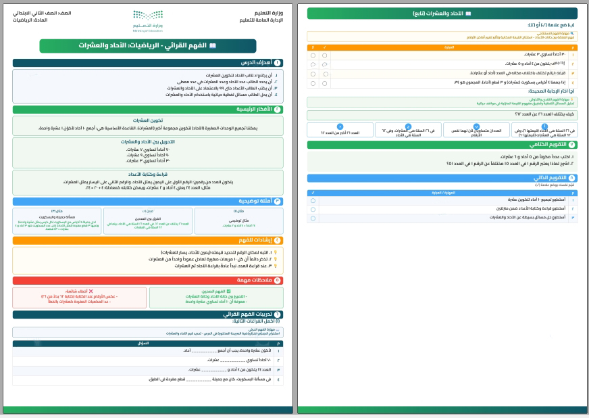
Task: Mark check for '٣٠ آحاداً تساوي ٣ عشرات'
Action: pyautogui.click(x=324, y=55)
